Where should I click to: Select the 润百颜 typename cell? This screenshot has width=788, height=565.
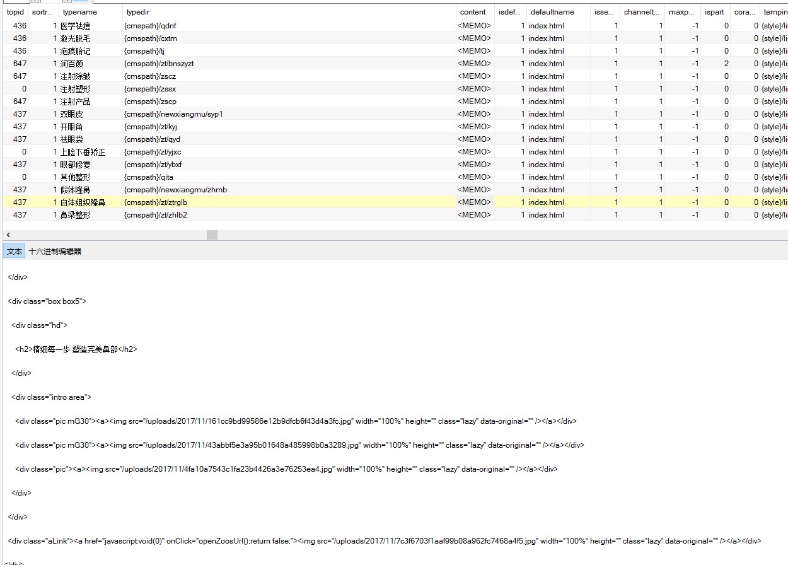pyautogui.click(x=90, y=64)
